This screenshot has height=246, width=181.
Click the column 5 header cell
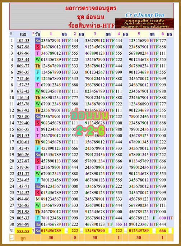139,34
